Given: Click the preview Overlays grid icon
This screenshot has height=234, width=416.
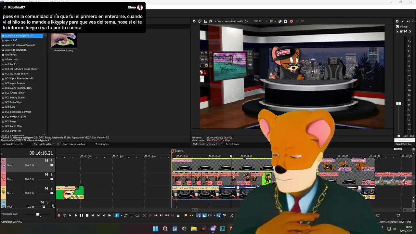Looking at the screenshot, I should coord(271,21).
